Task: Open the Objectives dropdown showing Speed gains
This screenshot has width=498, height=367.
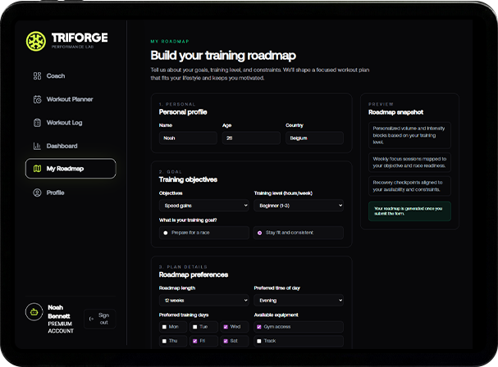Action: (x=203, y=206)
